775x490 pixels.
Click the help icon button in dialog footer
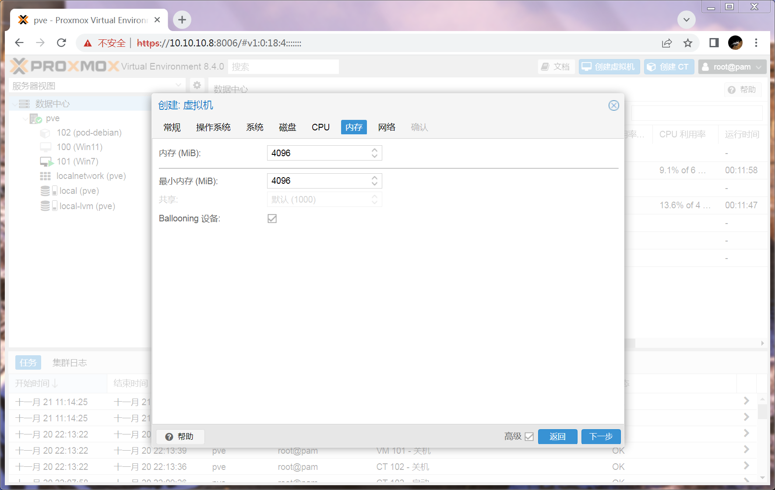click(180, 437)
